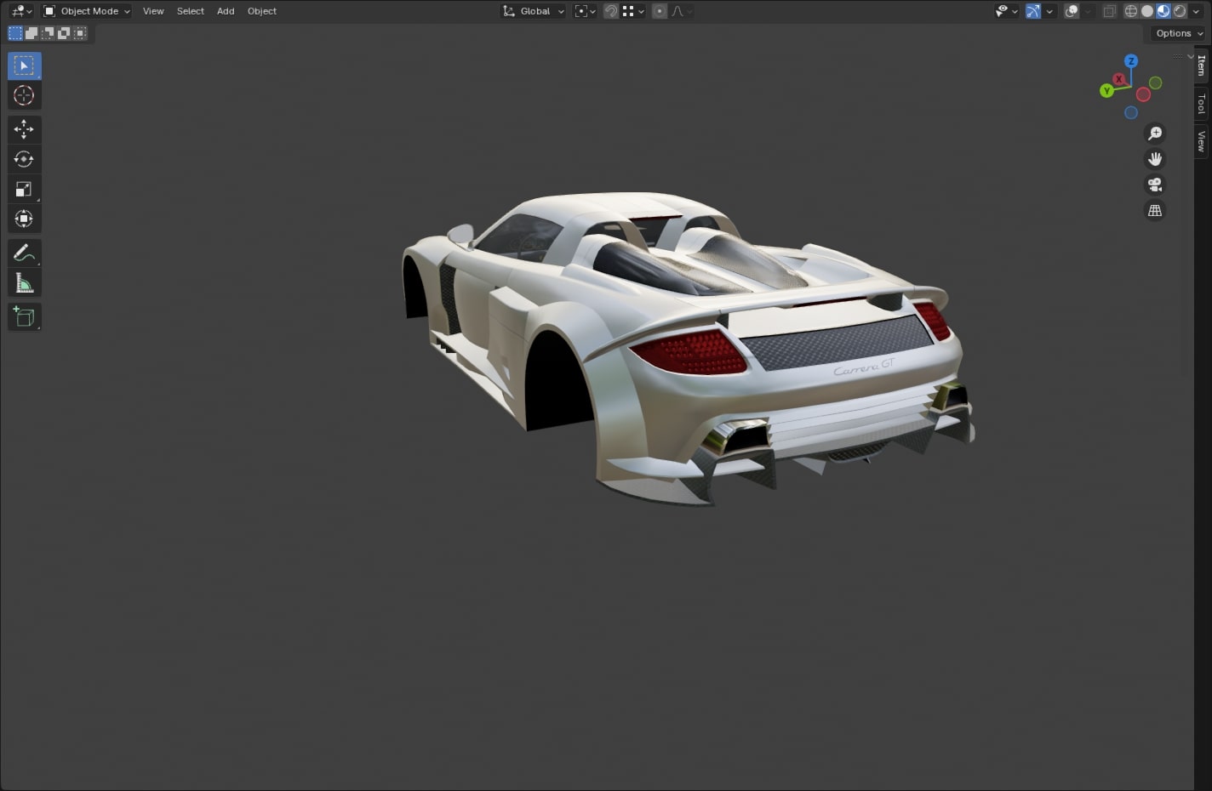The width and height of the screenshot is (1212, 791).
Task: Switch to solid viewport shading
Action: [x=1147, y=11]
